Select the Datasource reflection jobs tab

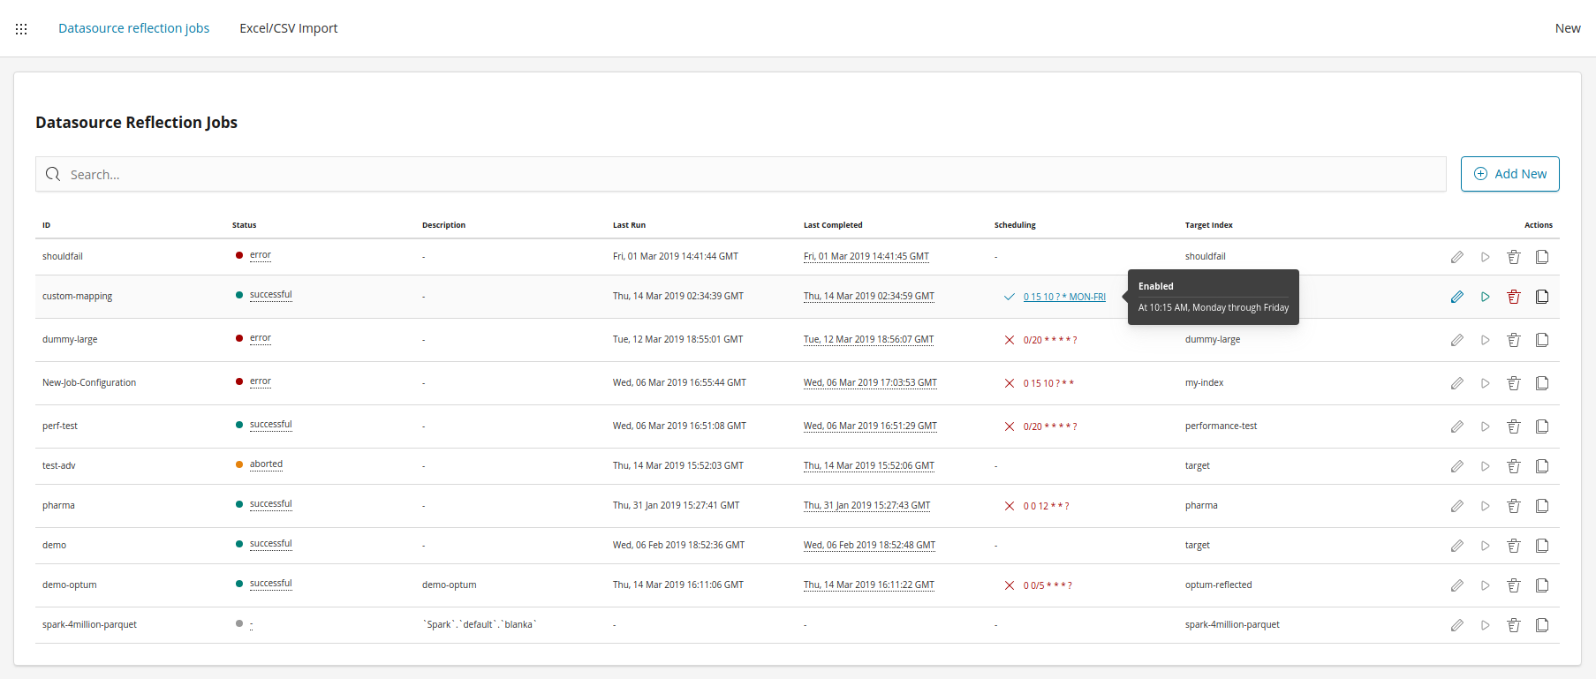(x=133, y=28)
